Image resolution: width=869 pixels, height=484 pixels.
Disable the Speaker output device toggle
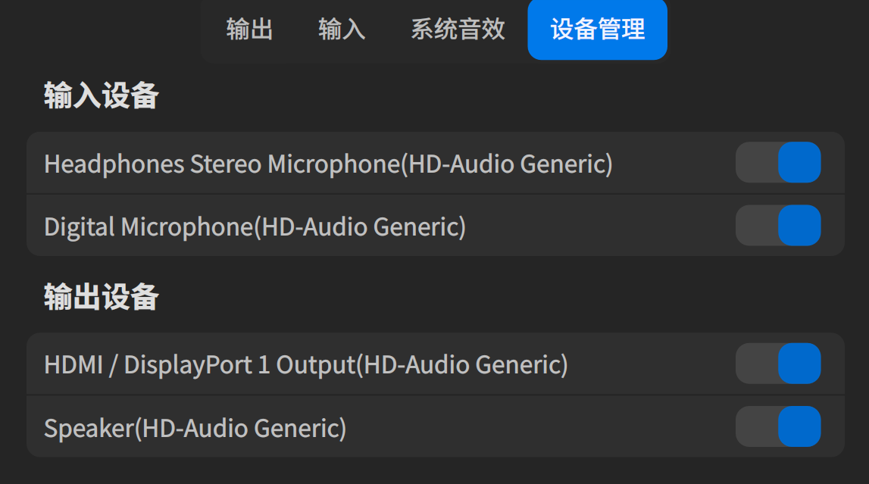(778, 427)
